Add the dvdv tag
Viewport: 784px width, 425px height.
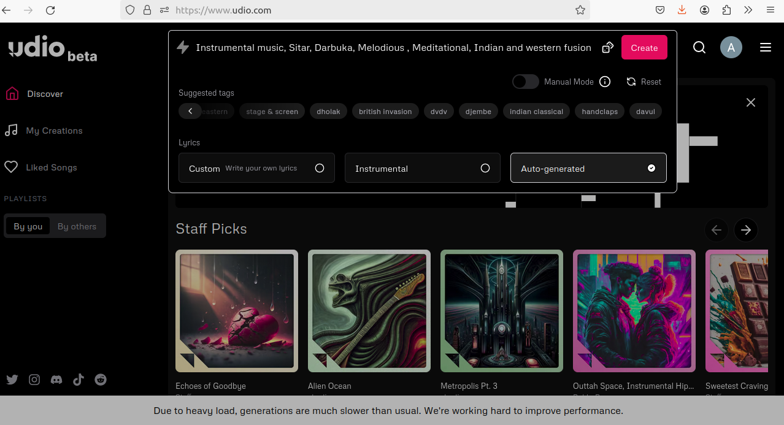click(439, 111)
